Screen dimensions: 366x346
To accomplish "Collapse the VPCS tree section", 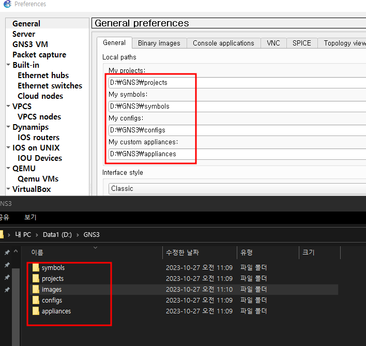I will point(8,106).
